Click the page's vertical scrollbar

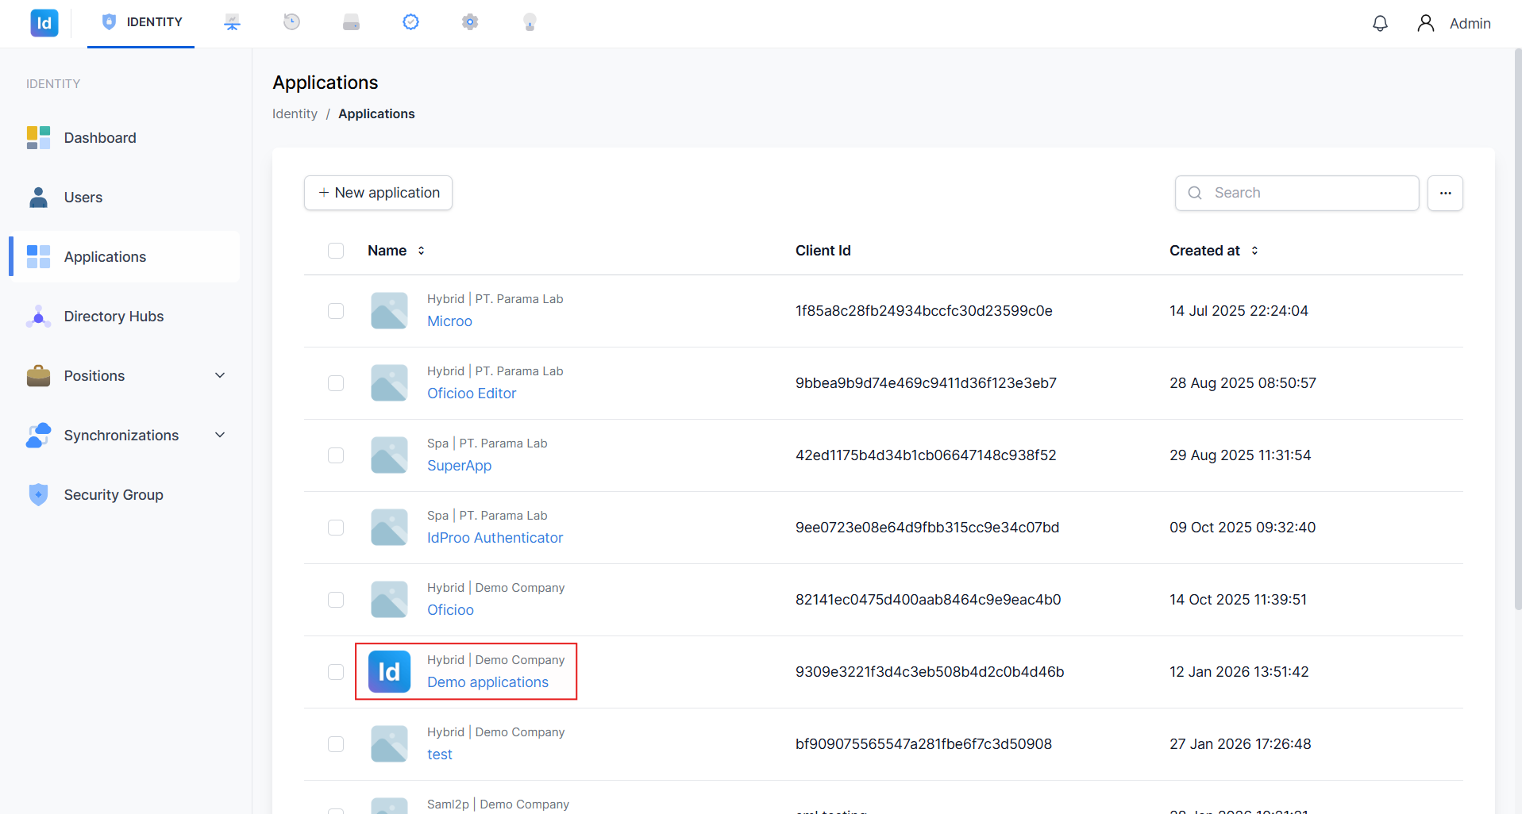(x=1518, y=329)
